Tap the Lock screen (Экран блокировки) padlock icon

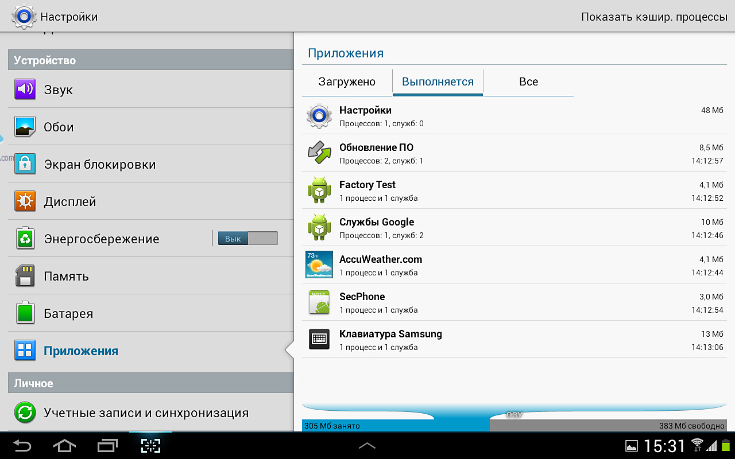click(25, 164)
